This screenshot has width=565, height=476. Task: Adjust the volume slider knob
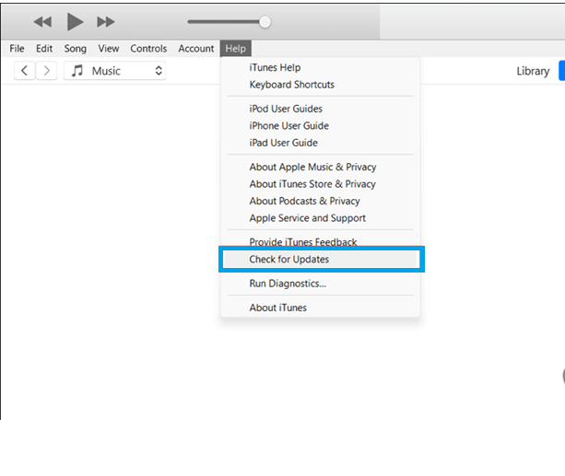265,21
